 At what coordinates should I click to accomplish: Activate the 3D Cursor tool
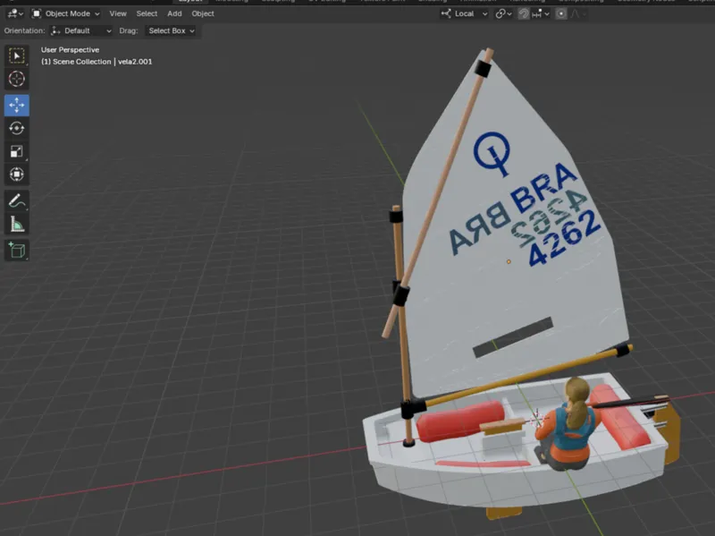(17, 79)
